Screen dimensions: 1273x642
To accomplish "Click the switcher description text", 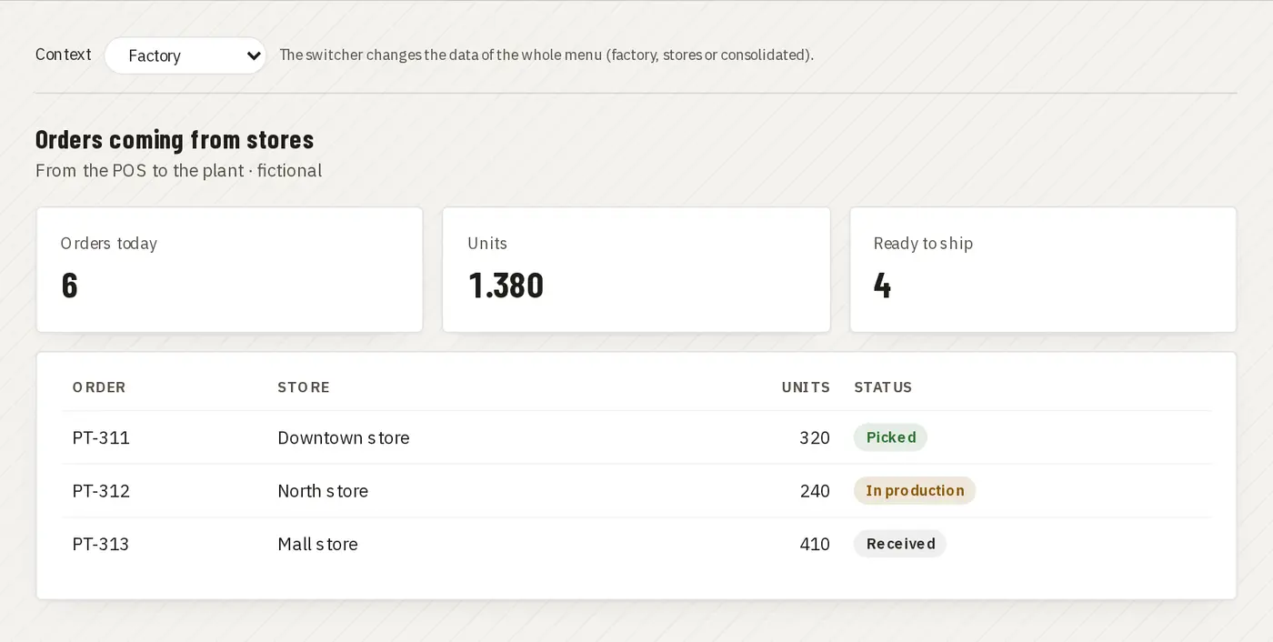I will [546, 55].
